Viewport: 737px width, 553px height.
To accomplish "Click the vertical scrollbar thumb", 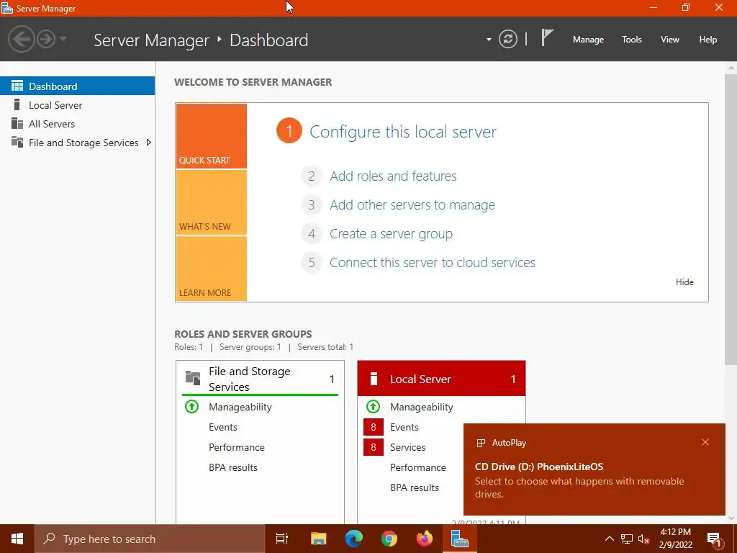I will pyautogui.click(x=731, y=220).
